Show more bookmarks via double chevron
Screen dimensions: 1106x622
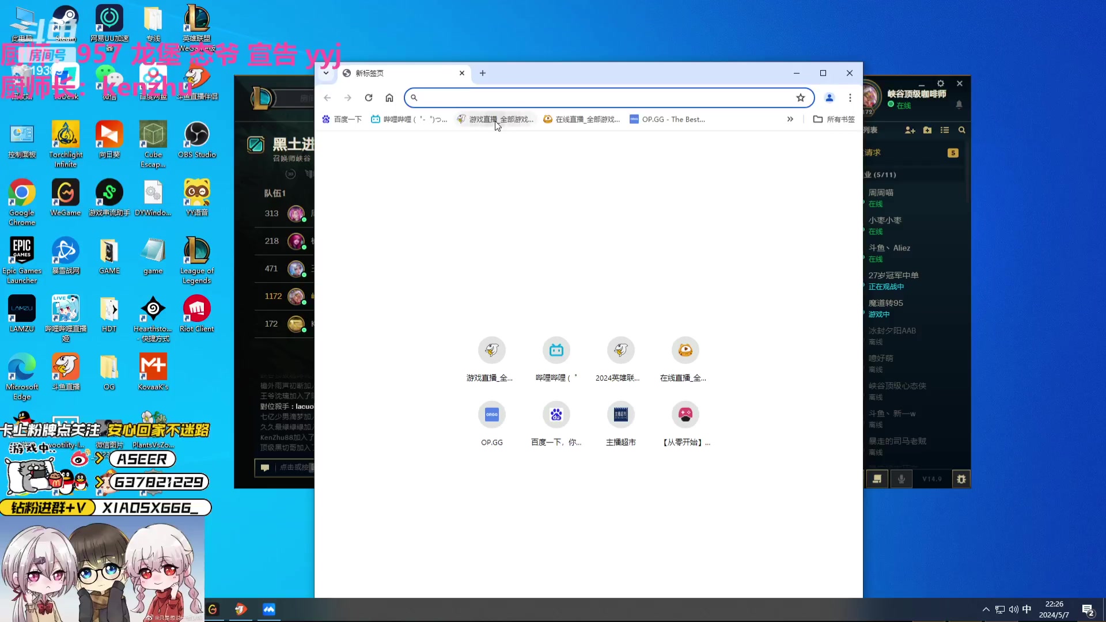790,119
